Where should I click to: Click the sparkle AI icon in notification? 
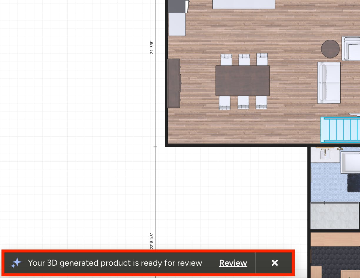16,263
